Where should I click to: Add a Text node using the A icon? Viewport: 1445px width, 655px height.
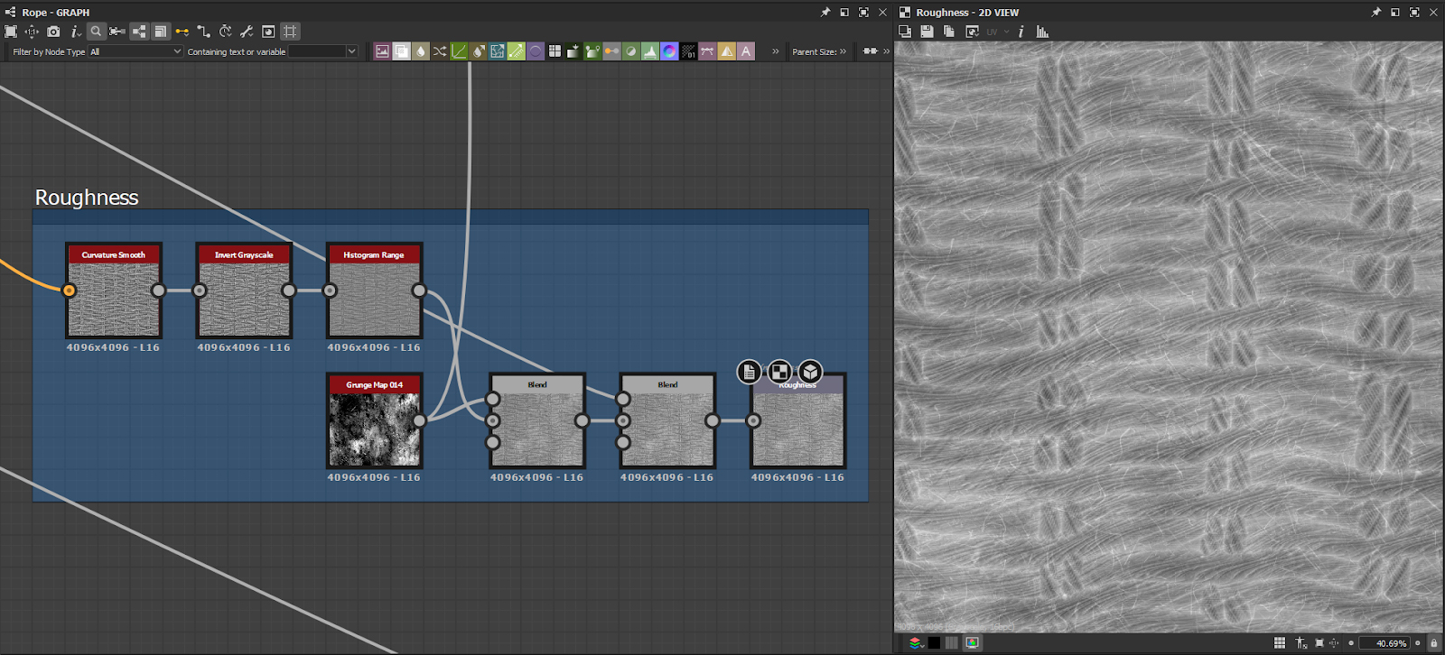[746, 51]
